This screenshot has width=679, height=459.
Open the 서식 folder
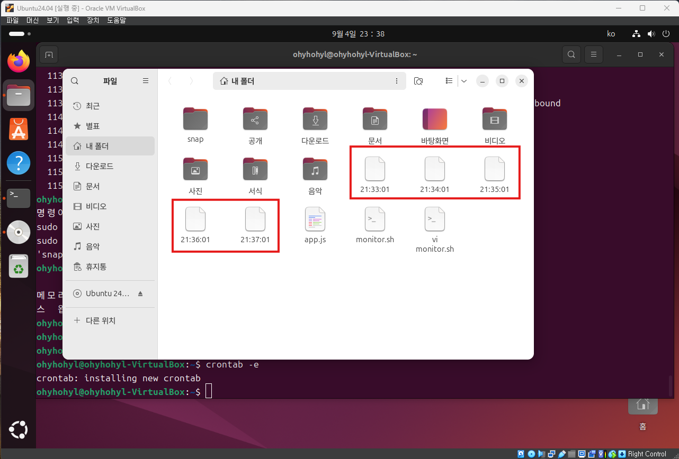255,176
